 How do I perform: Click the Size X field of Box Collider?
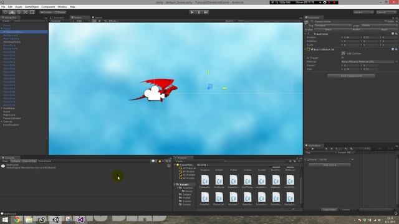pyautogui.click(x=352, y=69)
